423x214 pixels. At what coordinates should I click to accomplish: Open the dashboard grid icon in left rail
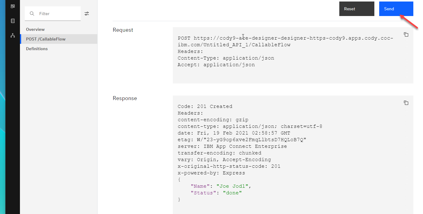coord(13,6)
